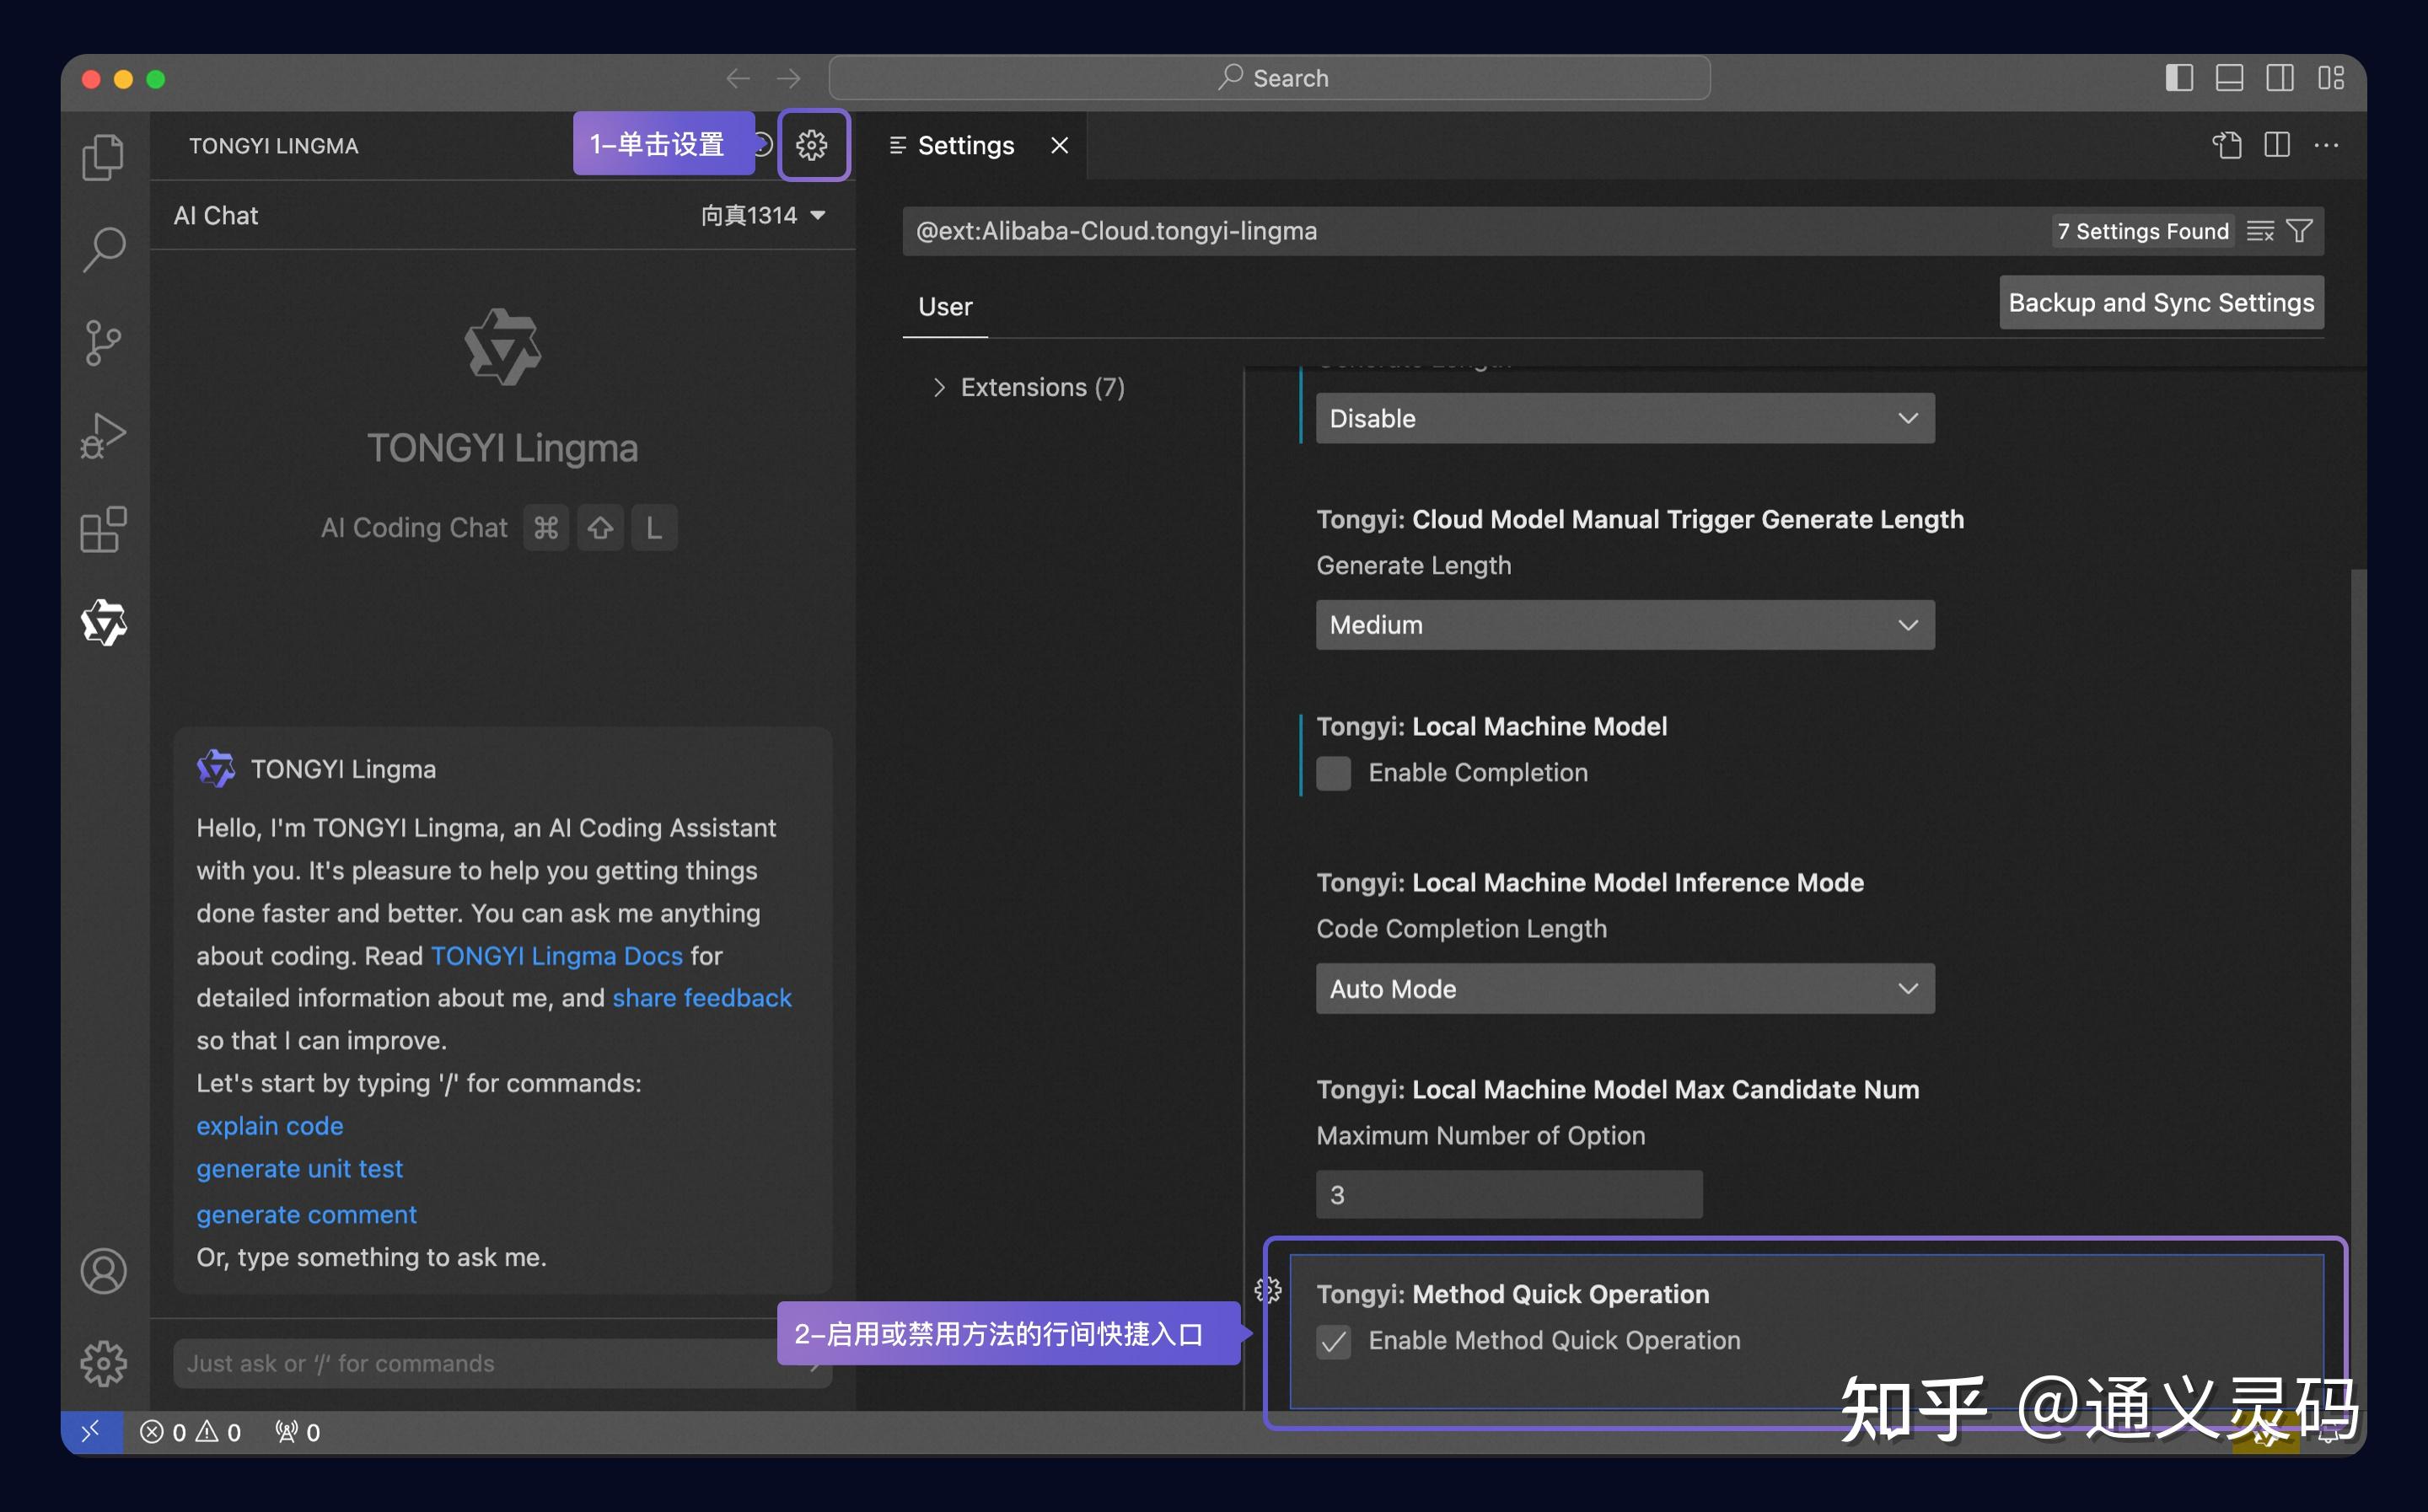Open the editor More Actions ellipsis
The image size is (2428, 1512).
pyautogui.click(x=2326, y=146)
